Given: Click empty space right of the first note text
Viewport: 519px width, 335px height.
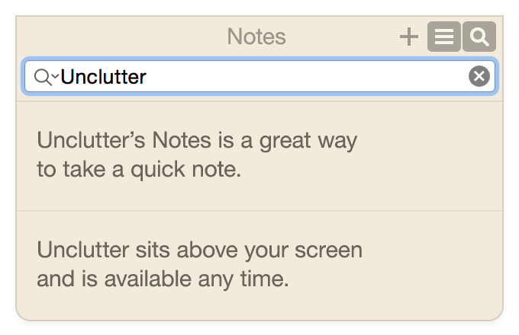Looking at the screenshot, I should coord(430,156).
